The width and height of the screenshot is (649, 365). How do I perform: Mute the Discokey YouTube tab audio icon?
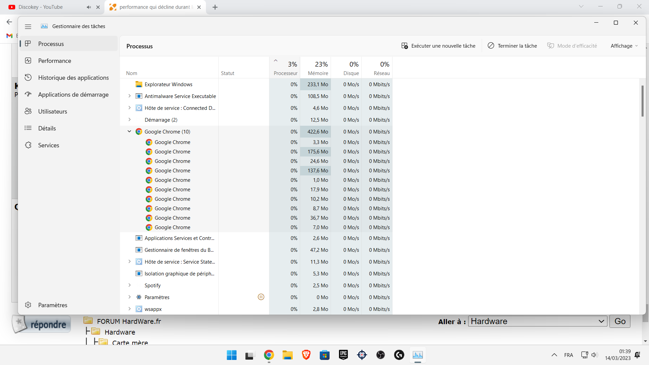pos(89,7)
